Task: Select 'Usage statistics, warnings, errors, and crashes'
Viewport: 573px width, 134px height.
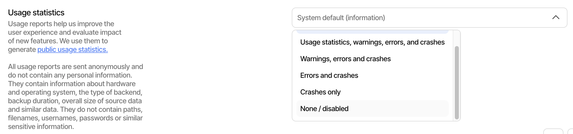Action: tap(372, 42)
